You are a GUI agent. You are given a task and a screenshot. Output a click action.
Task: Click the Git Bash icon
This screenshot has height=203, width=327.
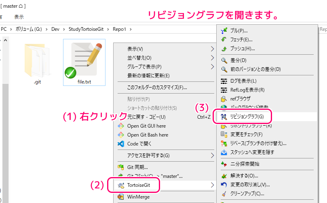(121, 135)
